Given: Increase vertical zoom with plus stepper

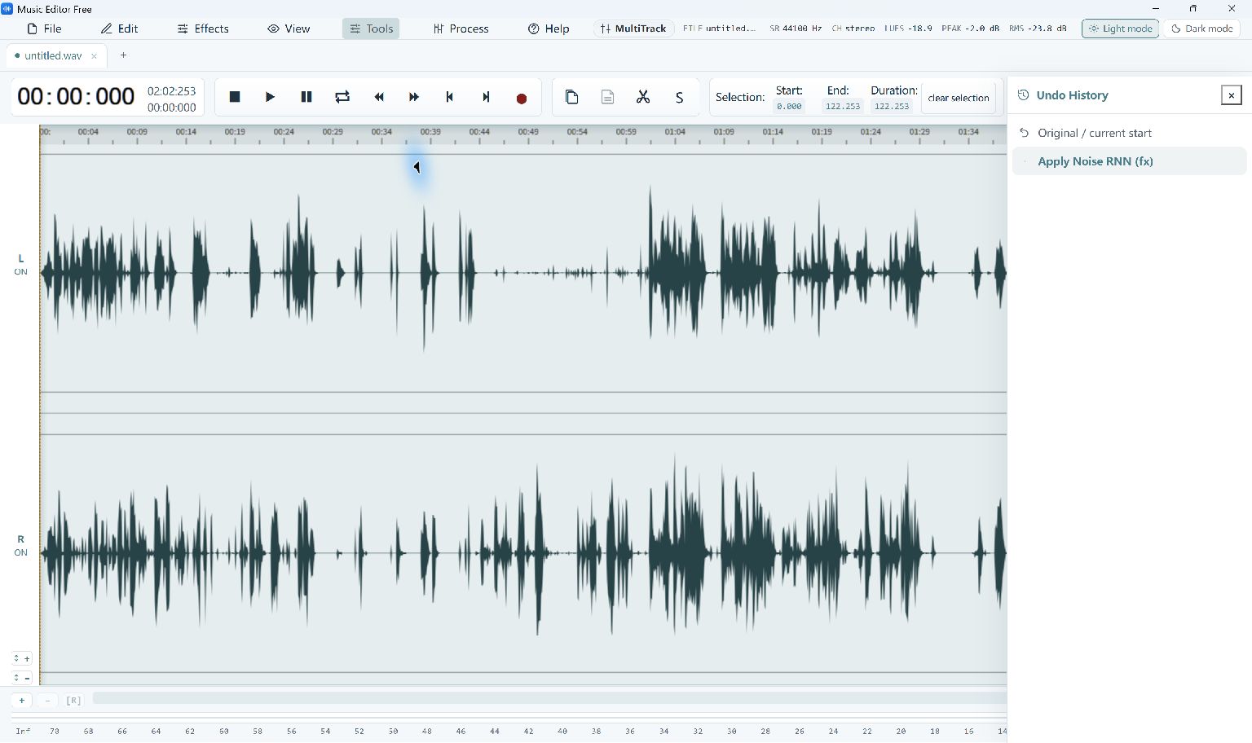Looking at the screenshot, I should pyautogui.click(x=22, y=658).
